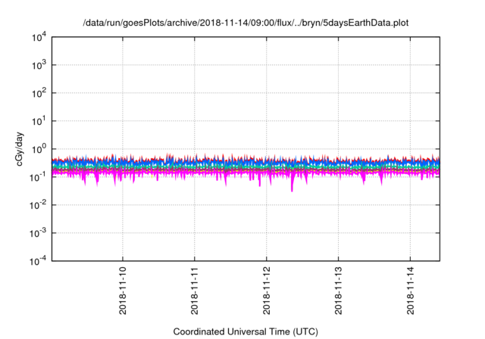Click the 10^-2 y-axis tick label
Image resolution: width=485 pixels, height=339 pixels.
[38, 205]
